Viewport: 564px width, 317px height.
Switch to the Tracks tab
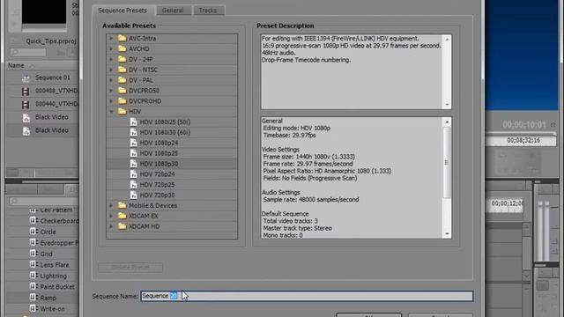pyautogui.click(x=208, y=11)
